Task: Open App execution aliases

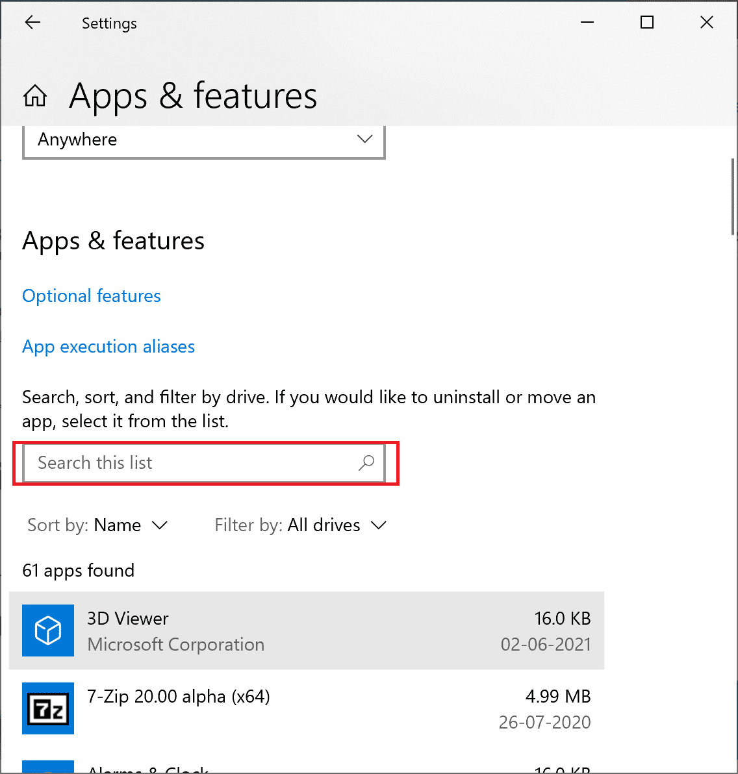Action: [x=108, y=346]
